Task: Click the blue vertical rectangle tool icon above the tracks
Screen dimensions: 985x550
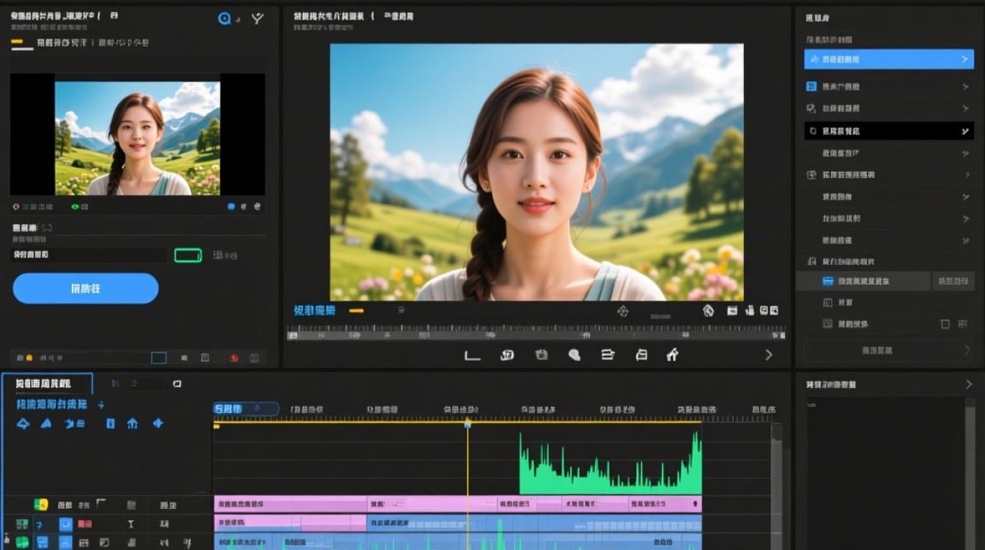Action: click(111, 424)
